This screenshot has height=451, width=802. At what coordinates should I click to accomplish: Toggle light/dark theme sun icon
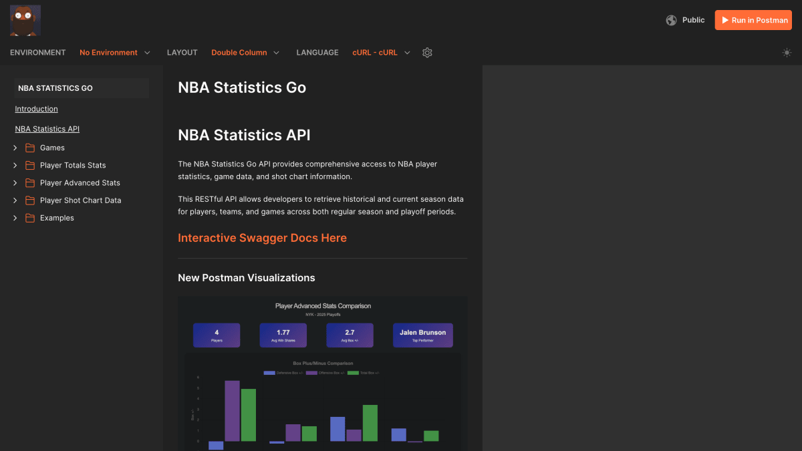point(787,53)
